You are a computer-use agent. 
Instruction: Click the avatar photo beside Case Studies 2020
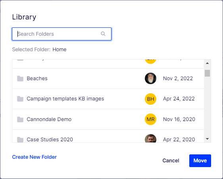[150, 138]
